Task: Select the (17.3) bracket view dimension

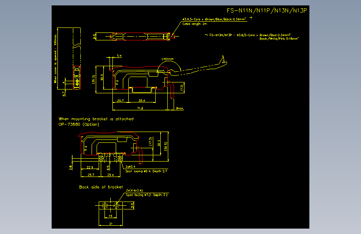Action: (150, 142)
